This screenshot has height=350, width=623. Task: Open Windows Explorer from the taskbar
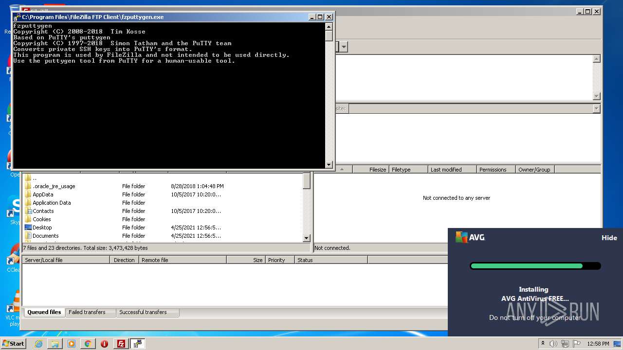click(55, 344)
